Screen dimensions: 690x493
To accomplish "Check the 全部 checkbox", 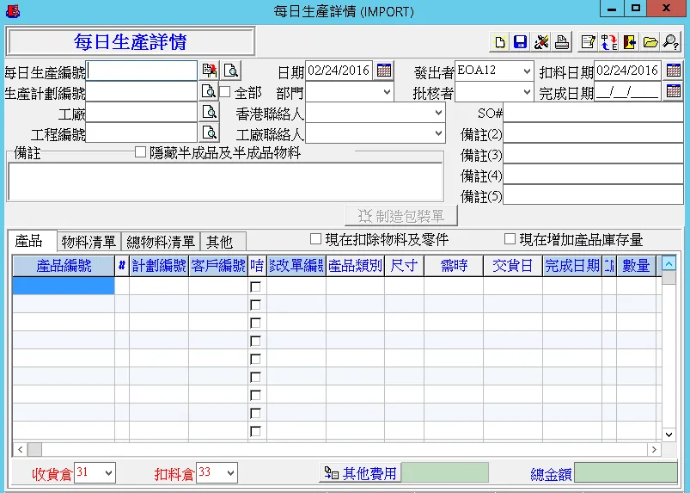I will [225, 92].
